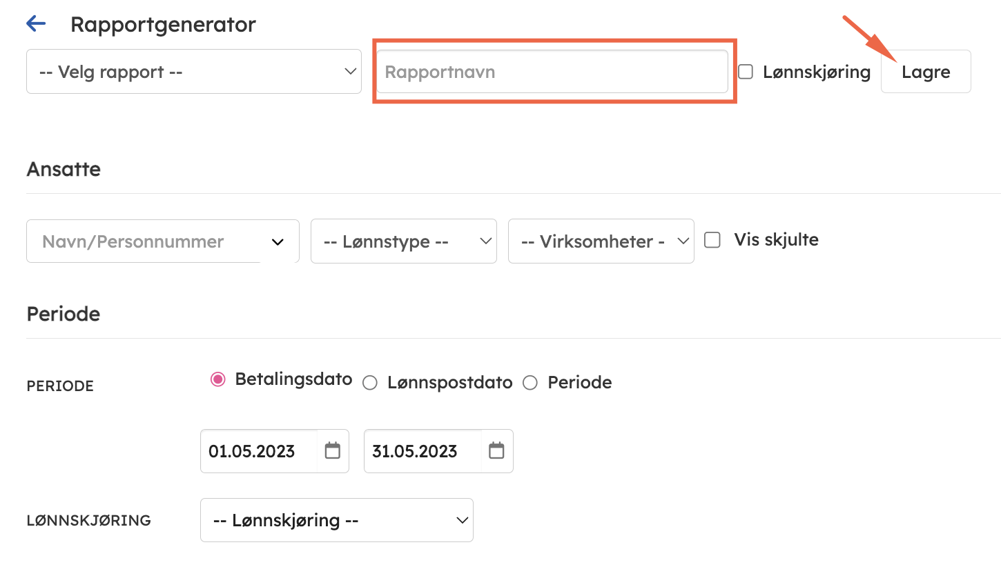1001x567 pixels.
Task: Tick the Lønnskjøring checkbox
Action: coord(746,72)
